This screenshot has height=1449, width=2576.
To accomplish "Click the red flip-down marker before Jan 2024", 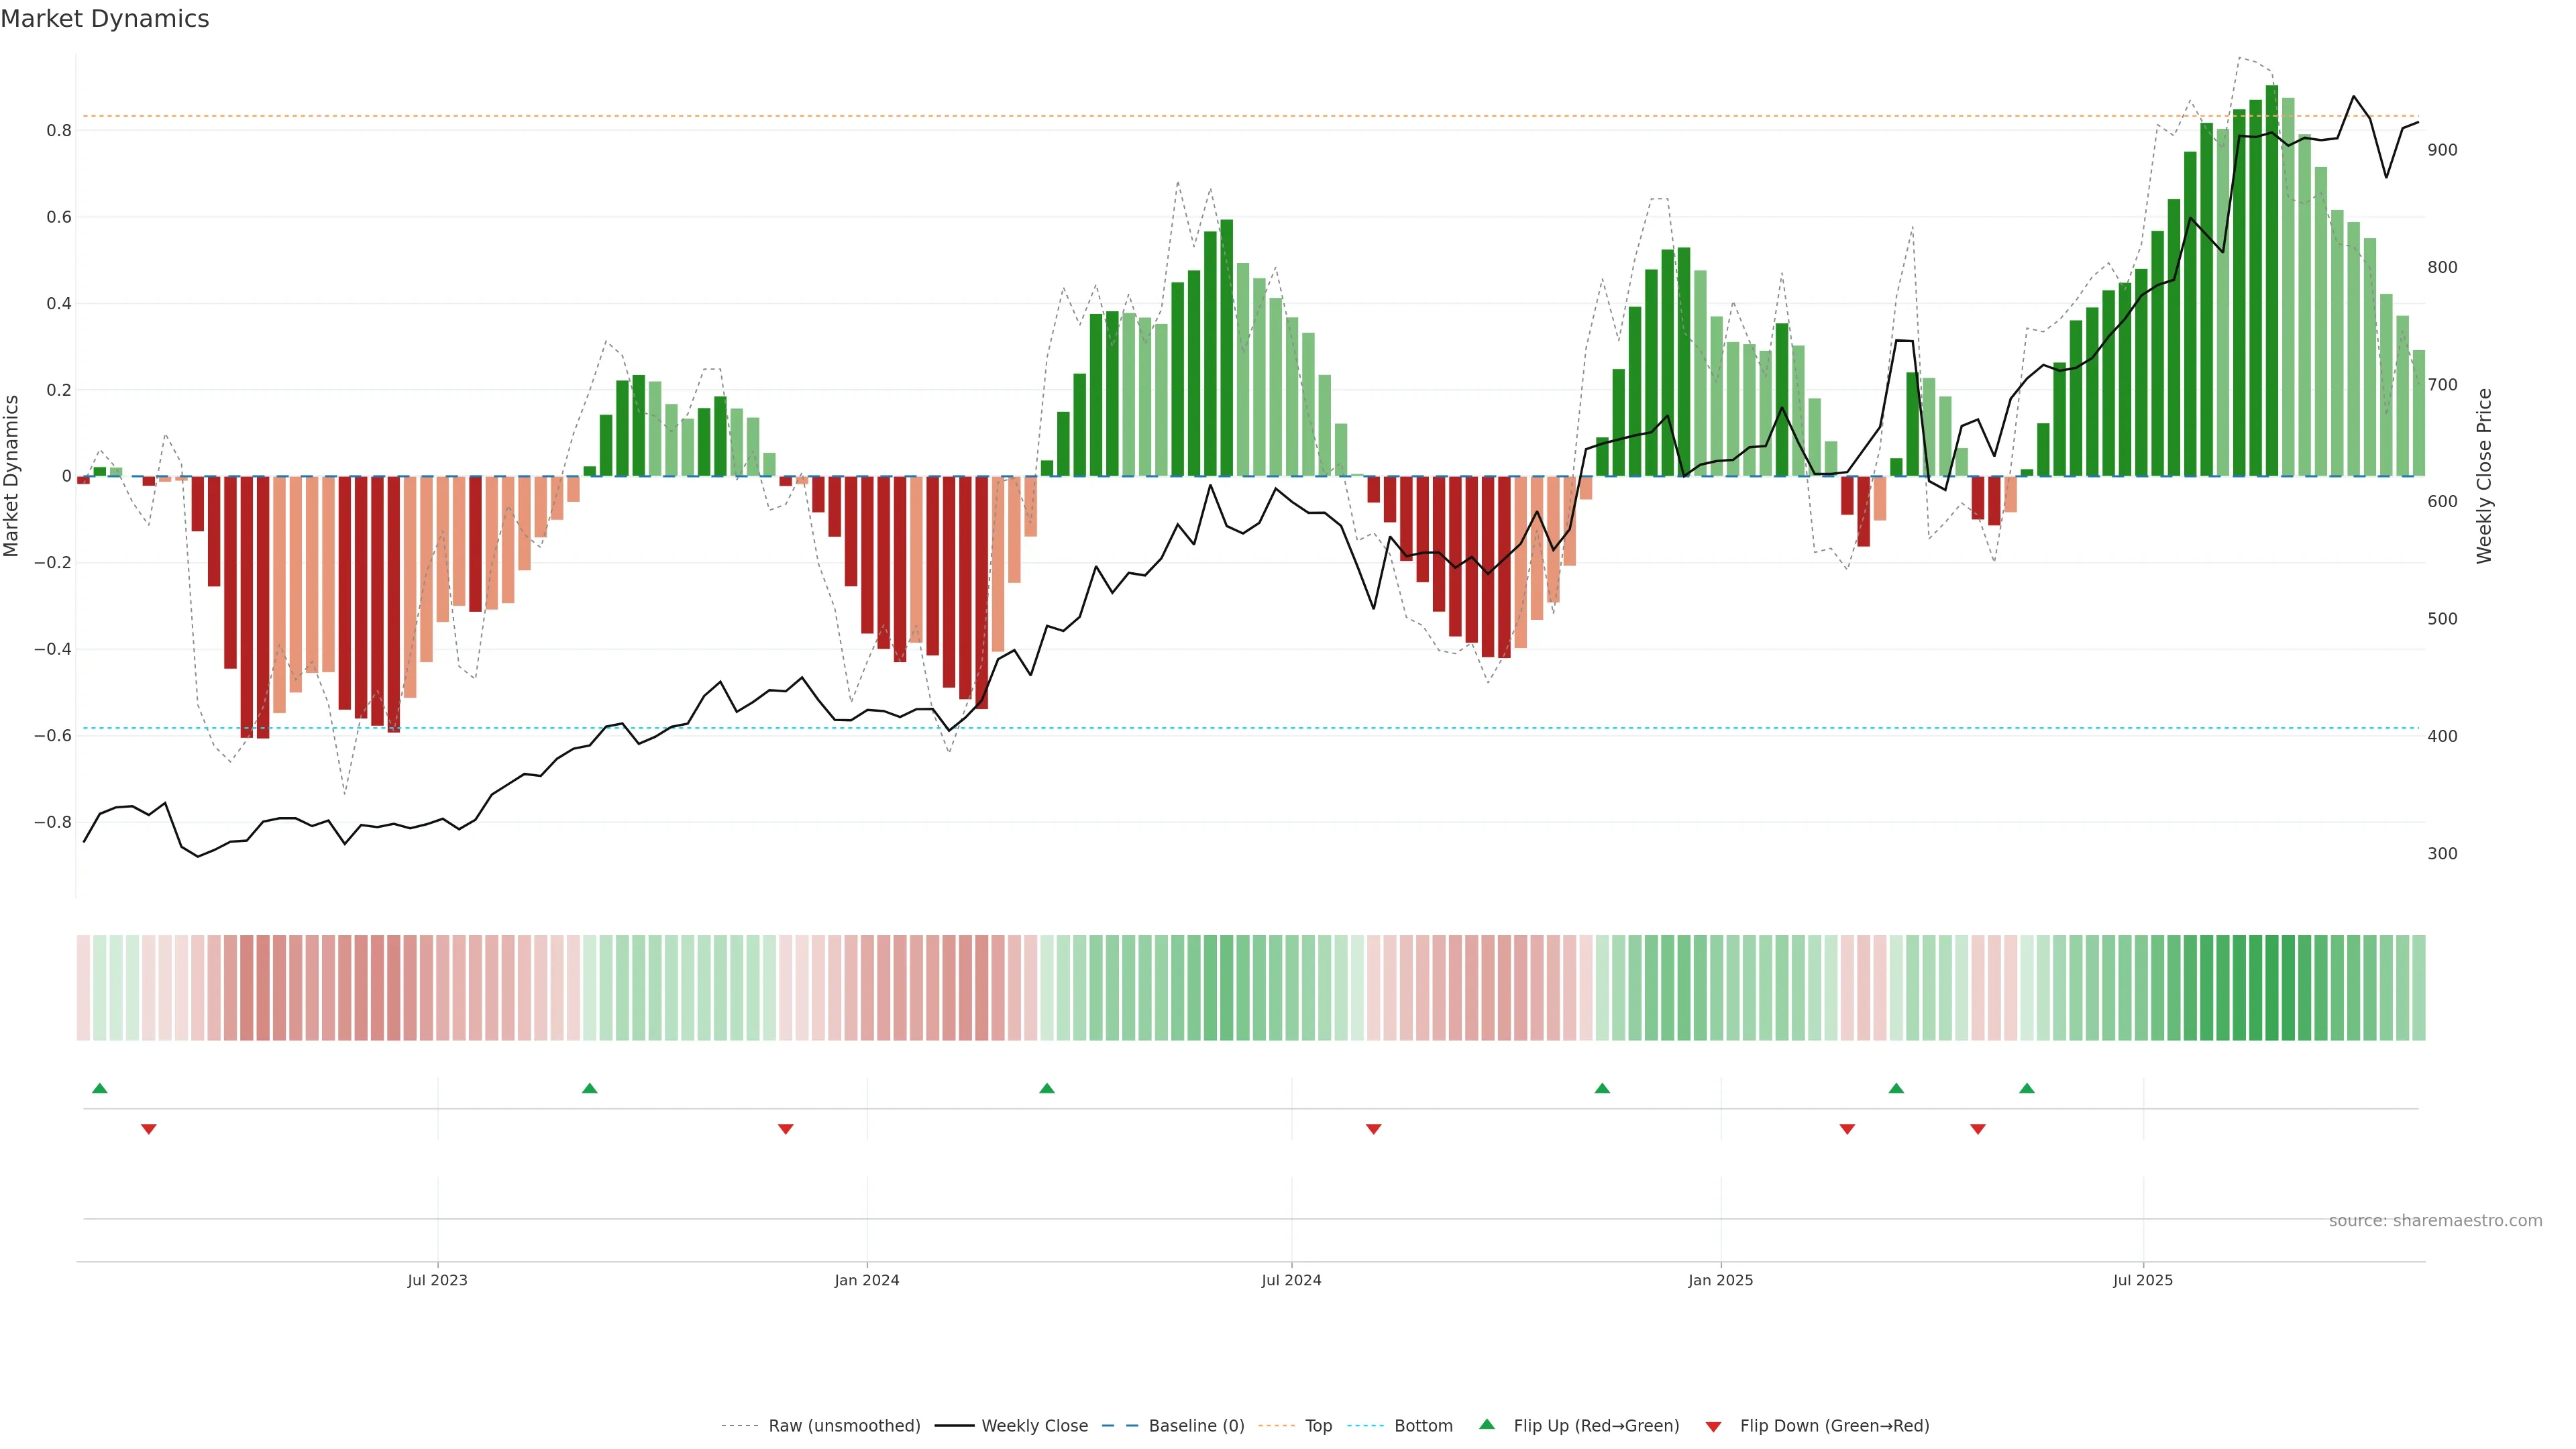I will pos(785,1129).
